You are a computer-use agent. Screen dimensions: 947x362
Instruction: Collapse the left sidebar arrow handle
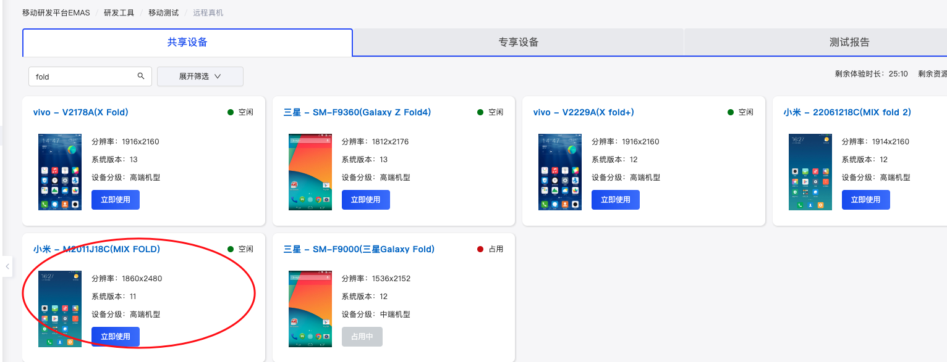point(7,266)
